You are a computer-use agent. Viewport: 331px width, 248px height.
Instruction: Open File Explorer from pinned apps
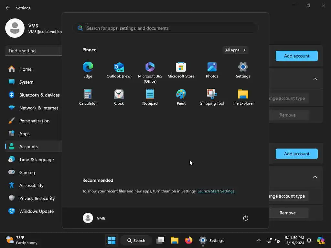pos(243,97)
